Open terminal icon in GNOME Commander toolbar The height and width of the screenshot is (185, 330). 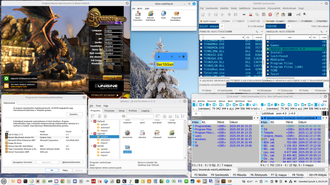coord(290,14)
